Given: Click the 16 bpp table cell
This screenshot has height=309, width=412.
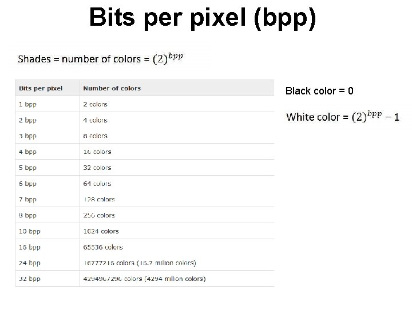Looking at the screenshot, I should coord(29,247).
